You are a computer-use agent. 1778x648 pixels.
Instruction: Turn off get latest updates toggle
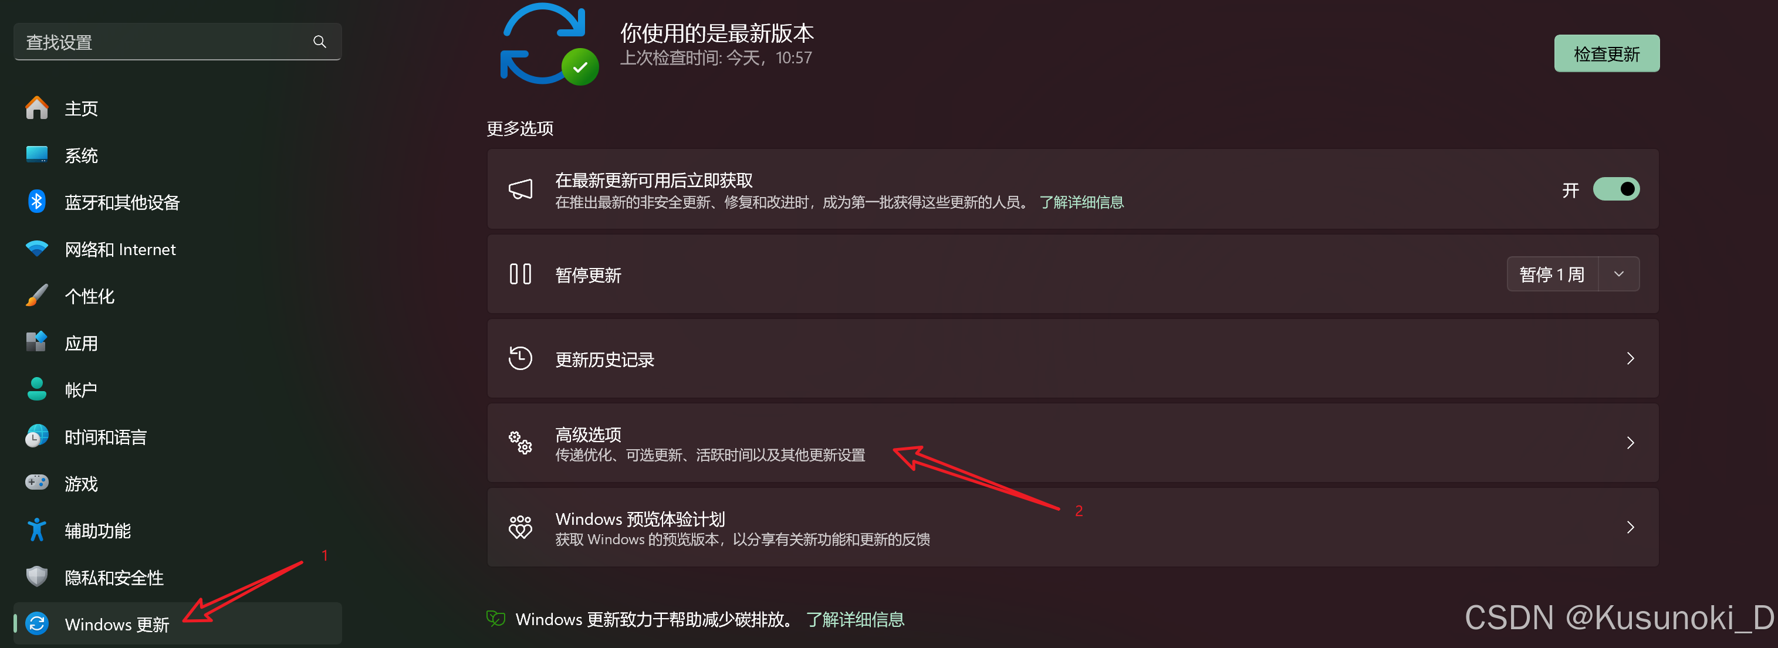pyautogui.click(x=1616, y=189)
